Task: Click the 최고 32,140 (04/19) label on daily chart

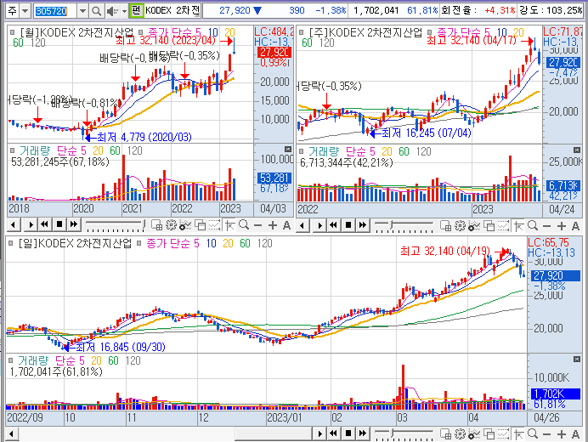Action: pos(445,251)
